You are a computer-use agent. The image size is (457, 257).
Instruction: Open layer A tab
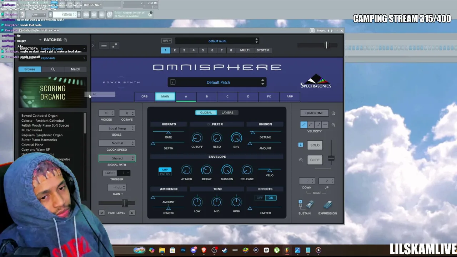pyautogui.click(x=186, y=96)
